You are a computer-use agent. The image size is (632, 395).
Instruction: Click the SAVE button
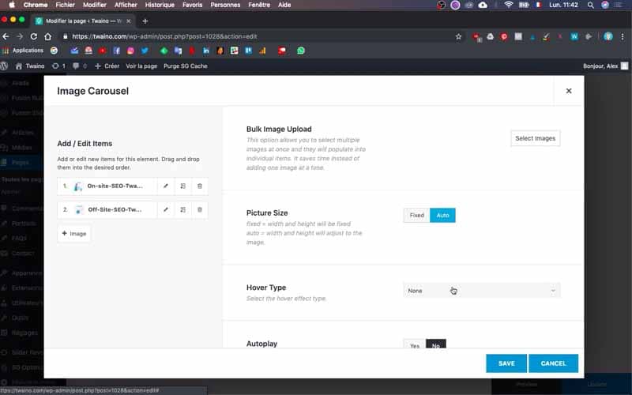[x=506, y=363]
